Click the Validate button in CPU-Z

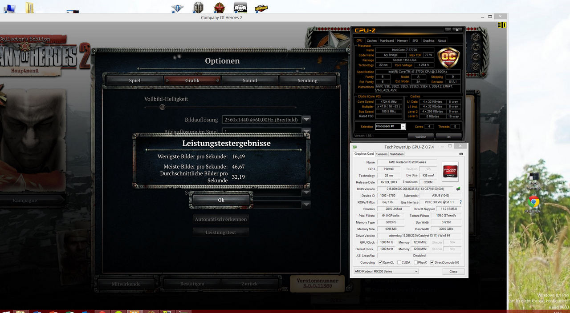(x=420, y=137)
